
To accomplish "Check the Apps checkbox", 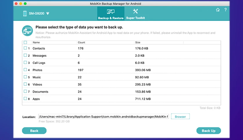I will click(x=25, y=99).
